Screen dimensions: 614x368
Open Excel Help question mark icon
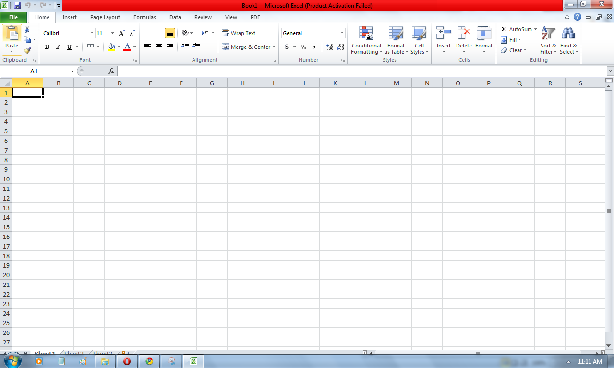(578, 17)
